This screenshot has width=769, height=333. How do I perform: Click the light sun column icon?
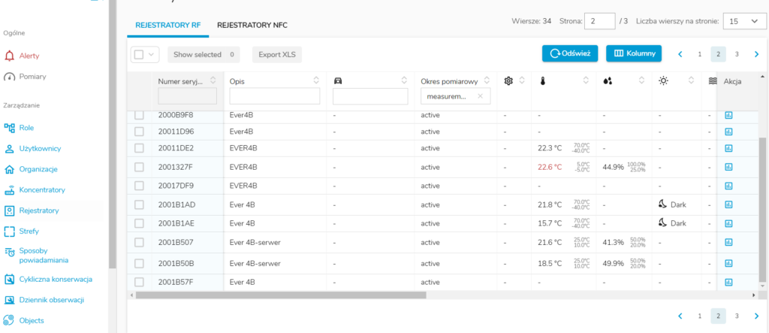[663, 80]
